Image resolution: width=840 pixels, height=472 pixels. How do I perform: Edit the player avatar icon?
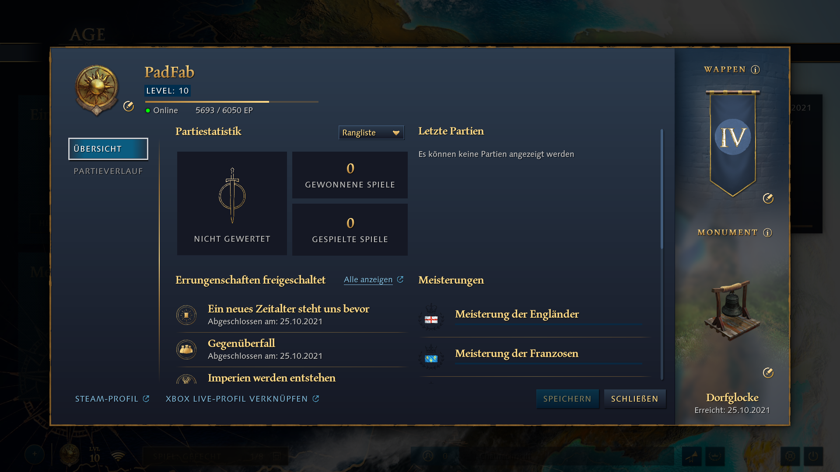[129, 106]
